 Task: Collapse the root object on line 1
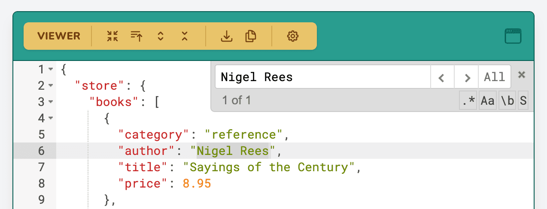[x=51, y=69]
